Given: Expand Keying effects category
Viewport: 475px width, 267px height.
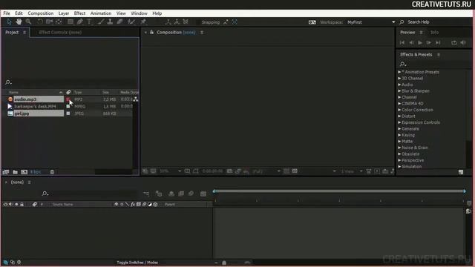Looking at the screenshot, I should [x=399, y=135].
